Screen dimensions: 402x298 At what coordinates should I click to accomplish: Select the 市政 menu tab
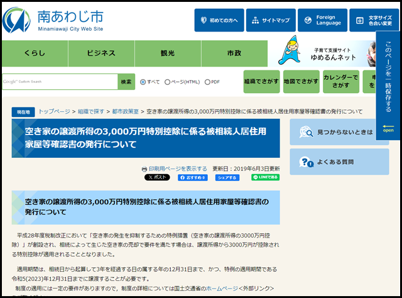(x=234, y=53)
